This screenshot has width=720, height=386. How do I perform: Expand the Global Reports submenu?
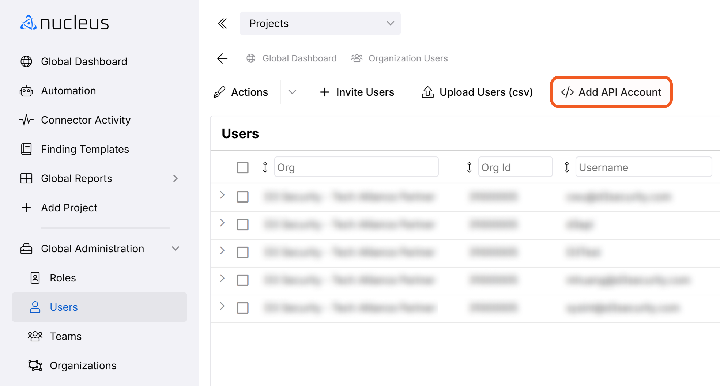pyautogui.click(x=176, y=178)
